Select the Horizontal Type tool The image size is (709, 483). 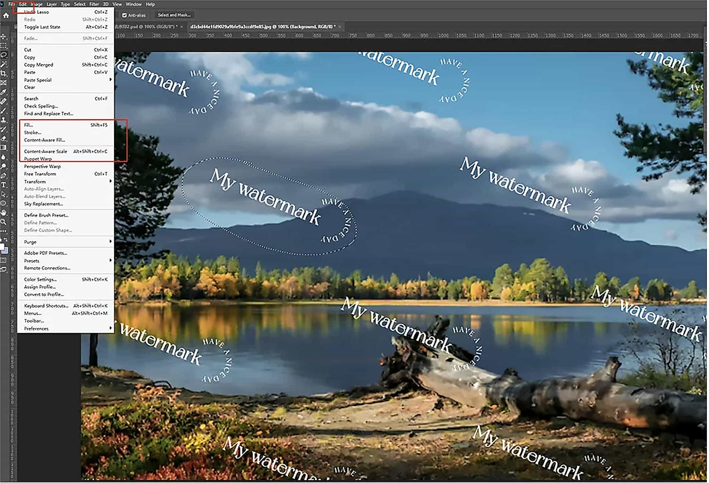click(x=4, y=185)
